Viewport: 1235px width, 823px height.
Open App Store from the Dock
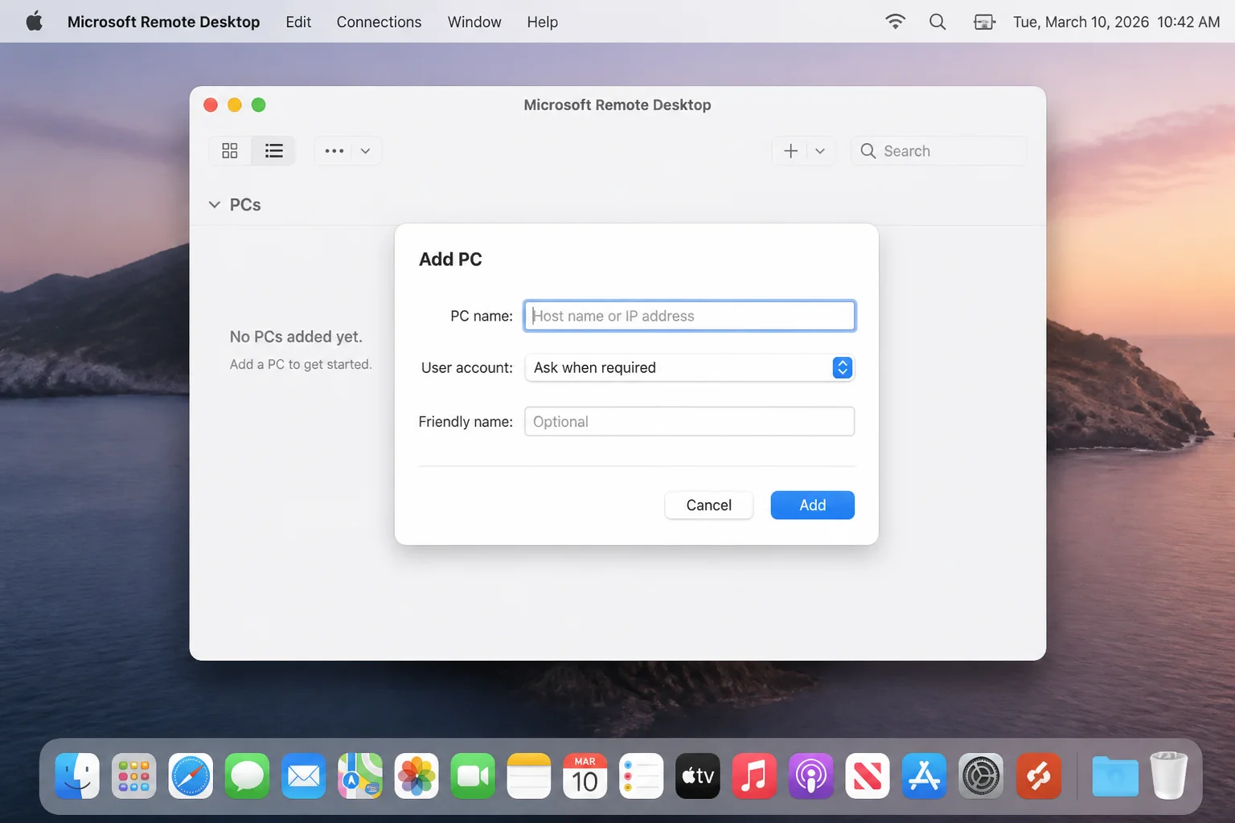click(924, 776)
